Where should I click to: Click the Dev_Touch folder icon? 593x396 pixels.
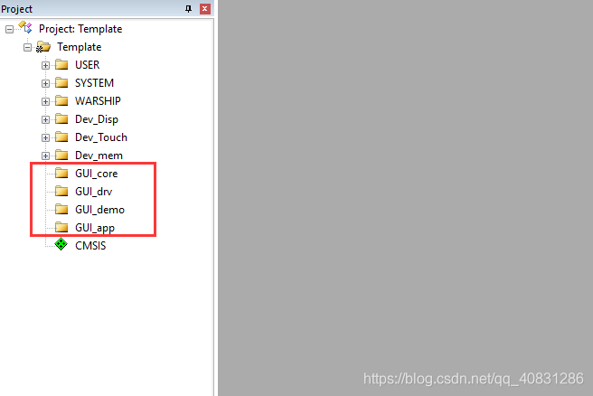pyautogui.click(x=61, y=137)
